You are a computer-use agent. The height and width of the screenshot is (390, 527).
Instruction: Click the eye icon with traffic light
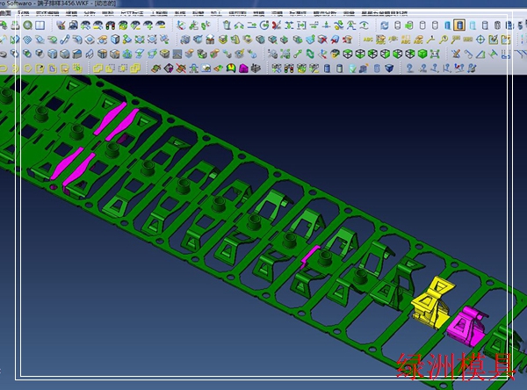click(111, 25)
